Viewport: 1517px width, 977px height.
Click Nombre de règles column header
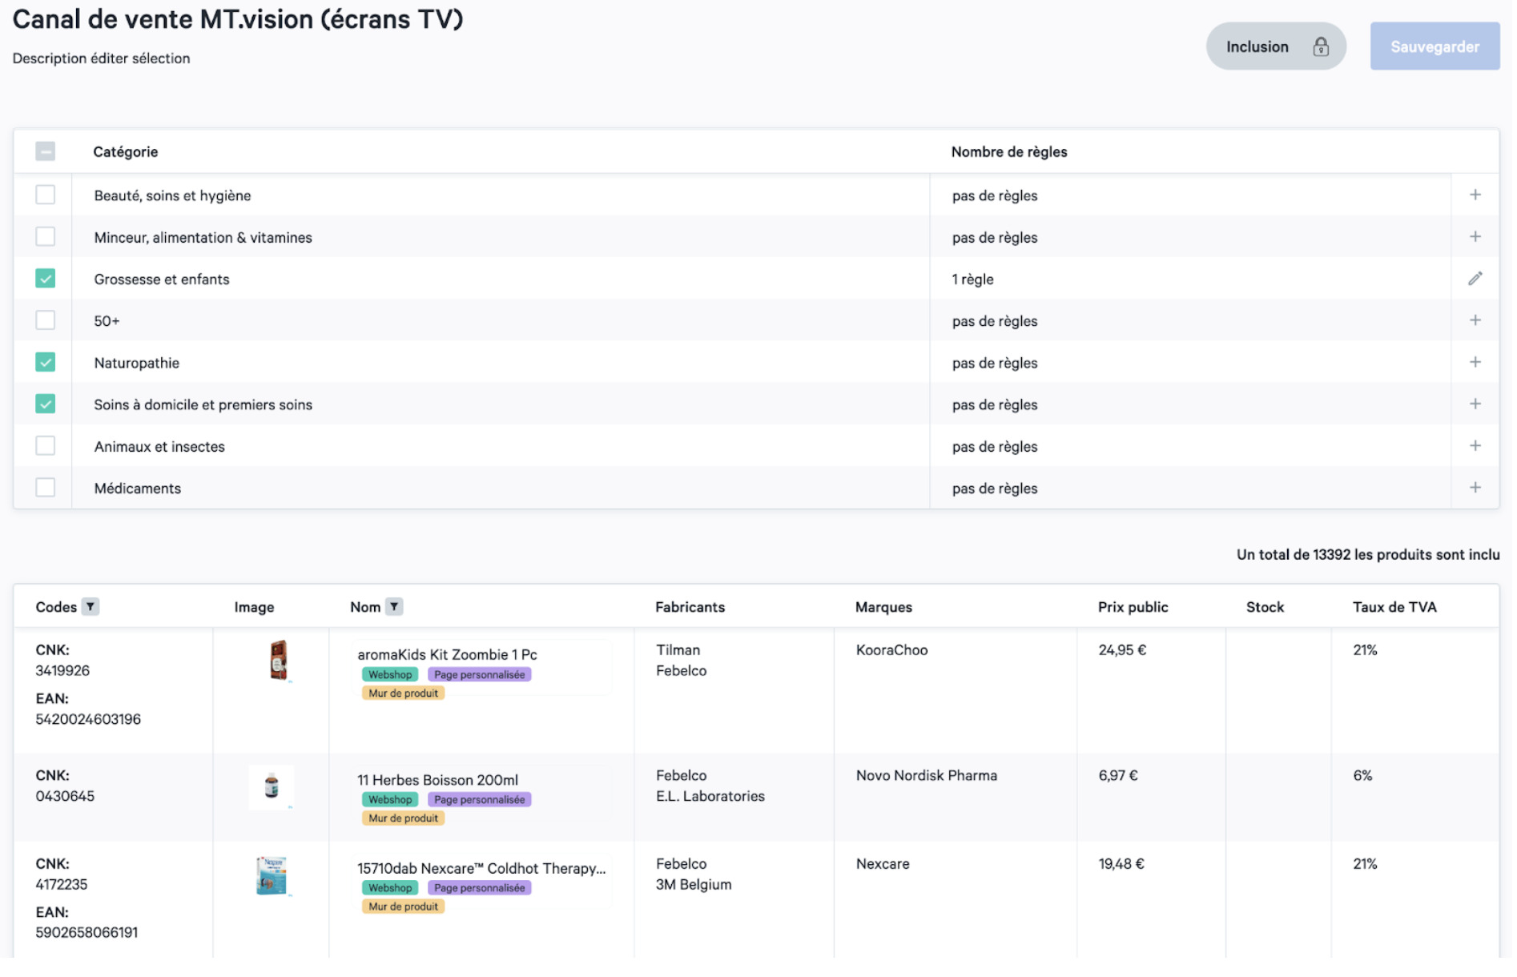point(1008,151)
